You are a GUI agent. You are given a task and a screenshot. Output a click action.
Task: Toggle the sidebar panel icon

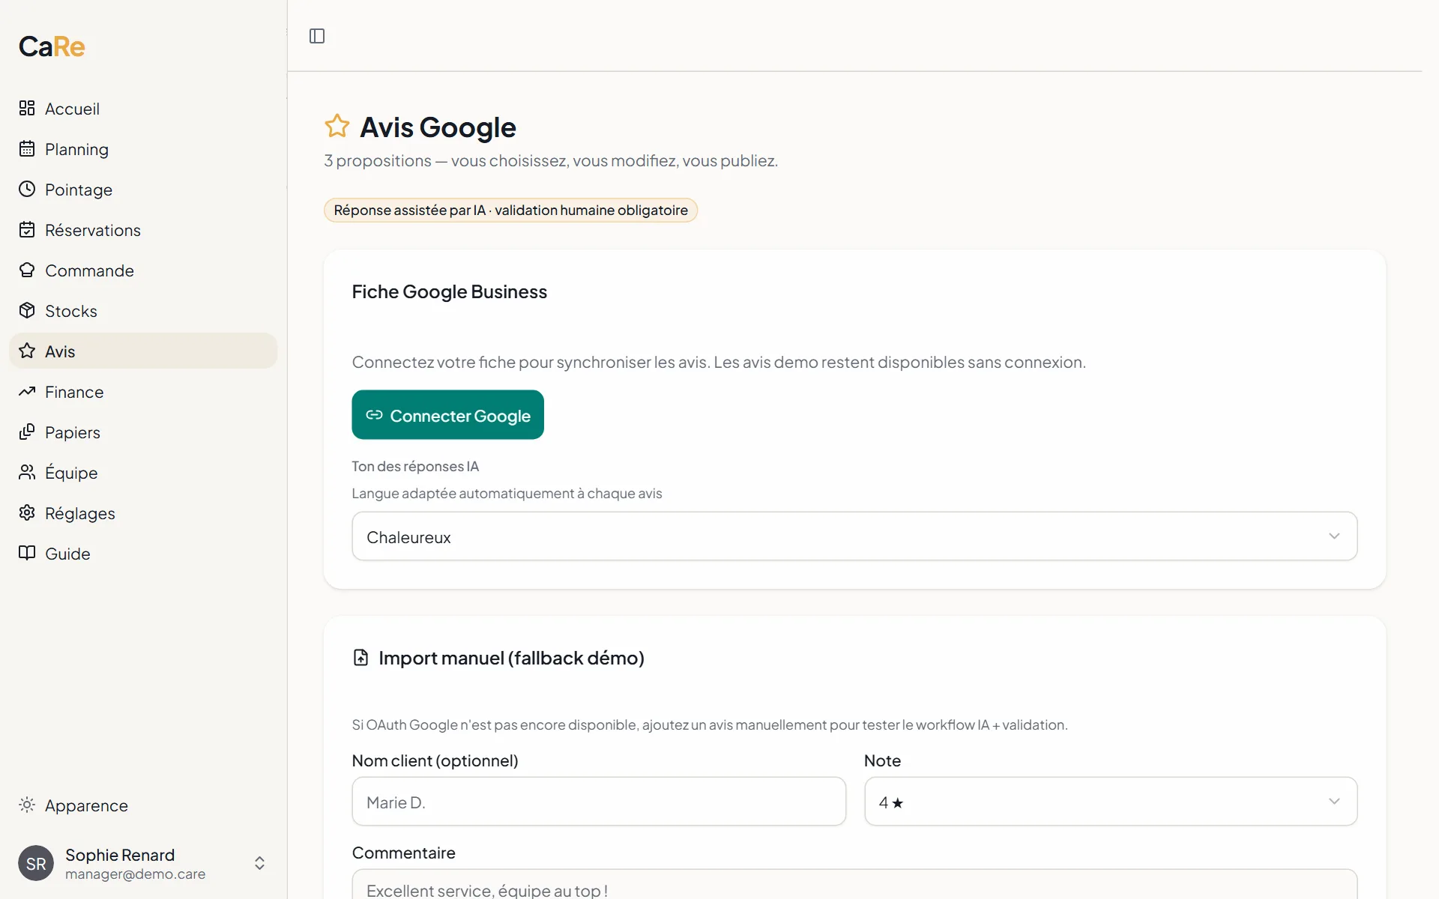point(317,36)
